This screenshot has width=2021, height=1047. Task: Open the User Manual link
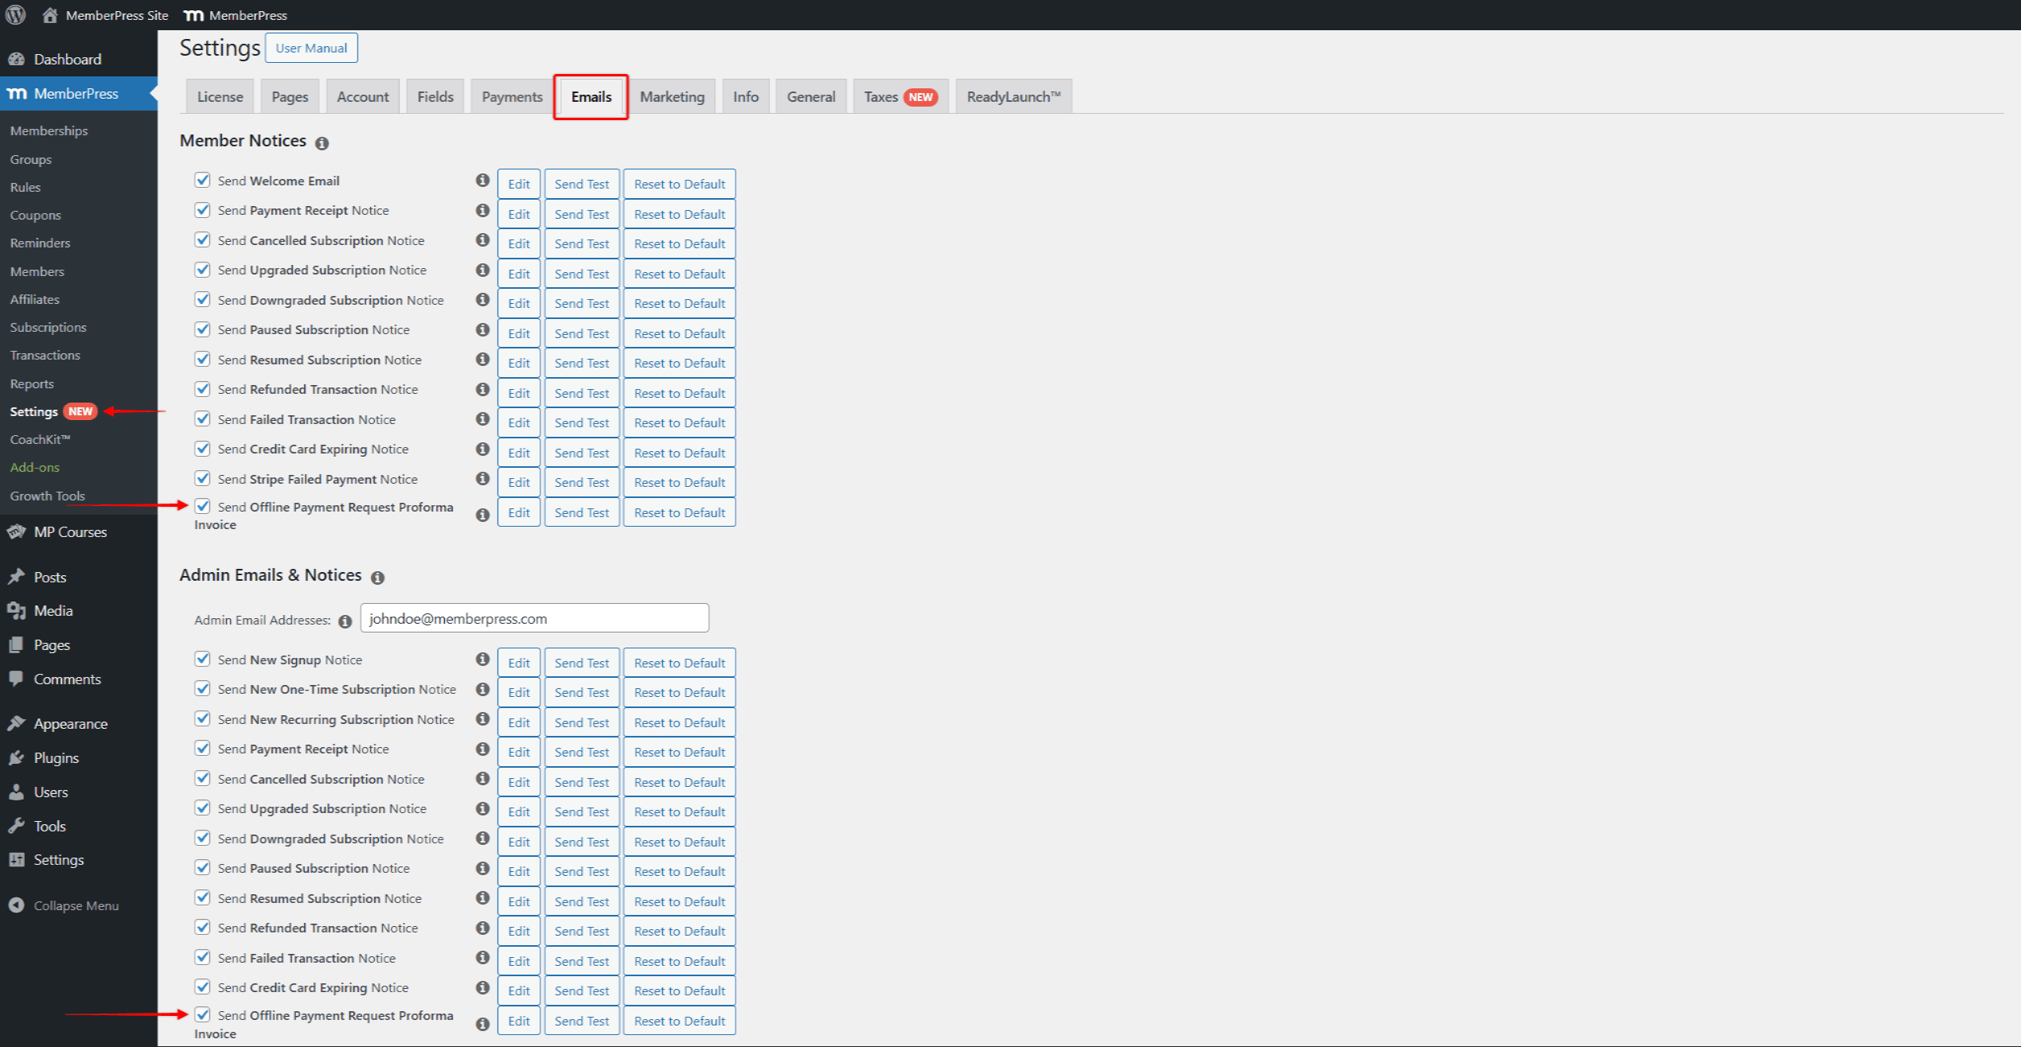click(x=311, y=48)
